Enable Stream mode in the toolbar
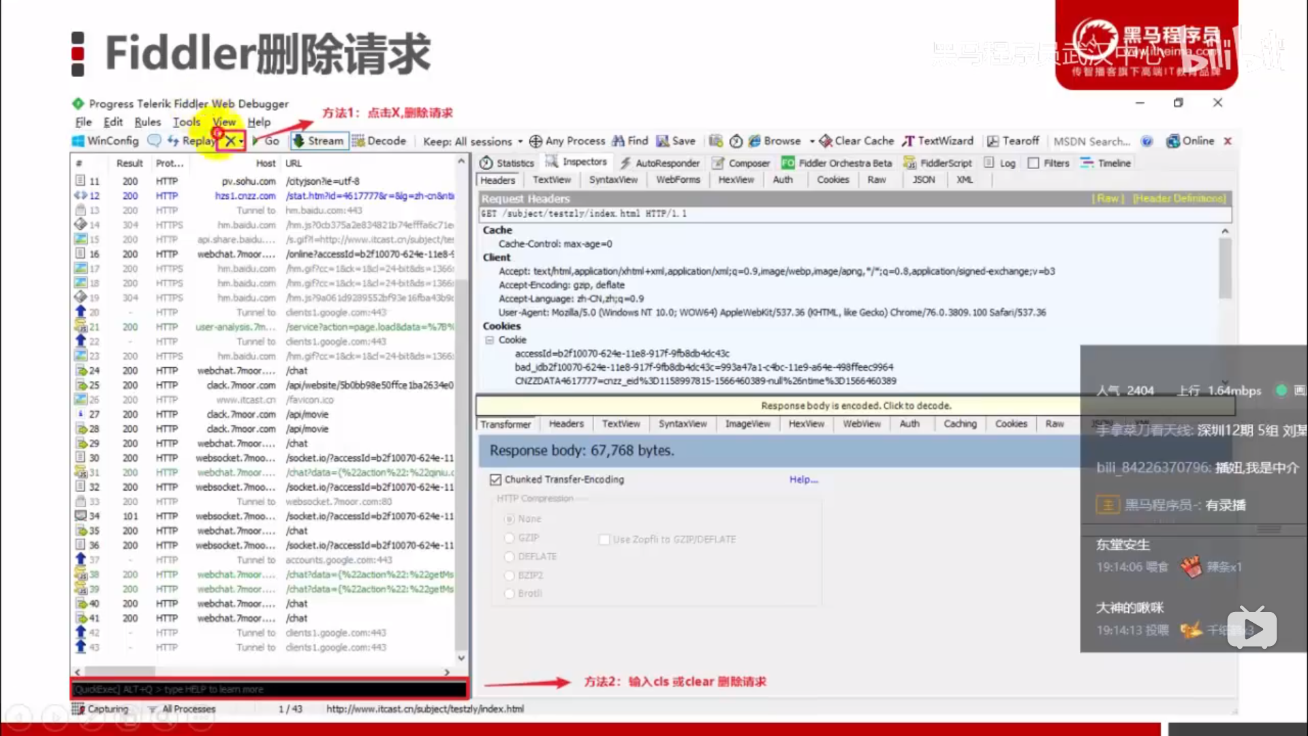Image resolution: width=1308 pixels, height=736 pixels. click(318, 140)
